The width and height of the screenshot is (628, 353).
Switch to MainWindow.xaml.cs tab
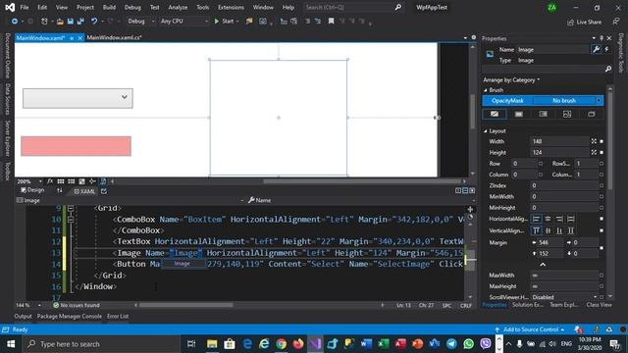(114, 37)
